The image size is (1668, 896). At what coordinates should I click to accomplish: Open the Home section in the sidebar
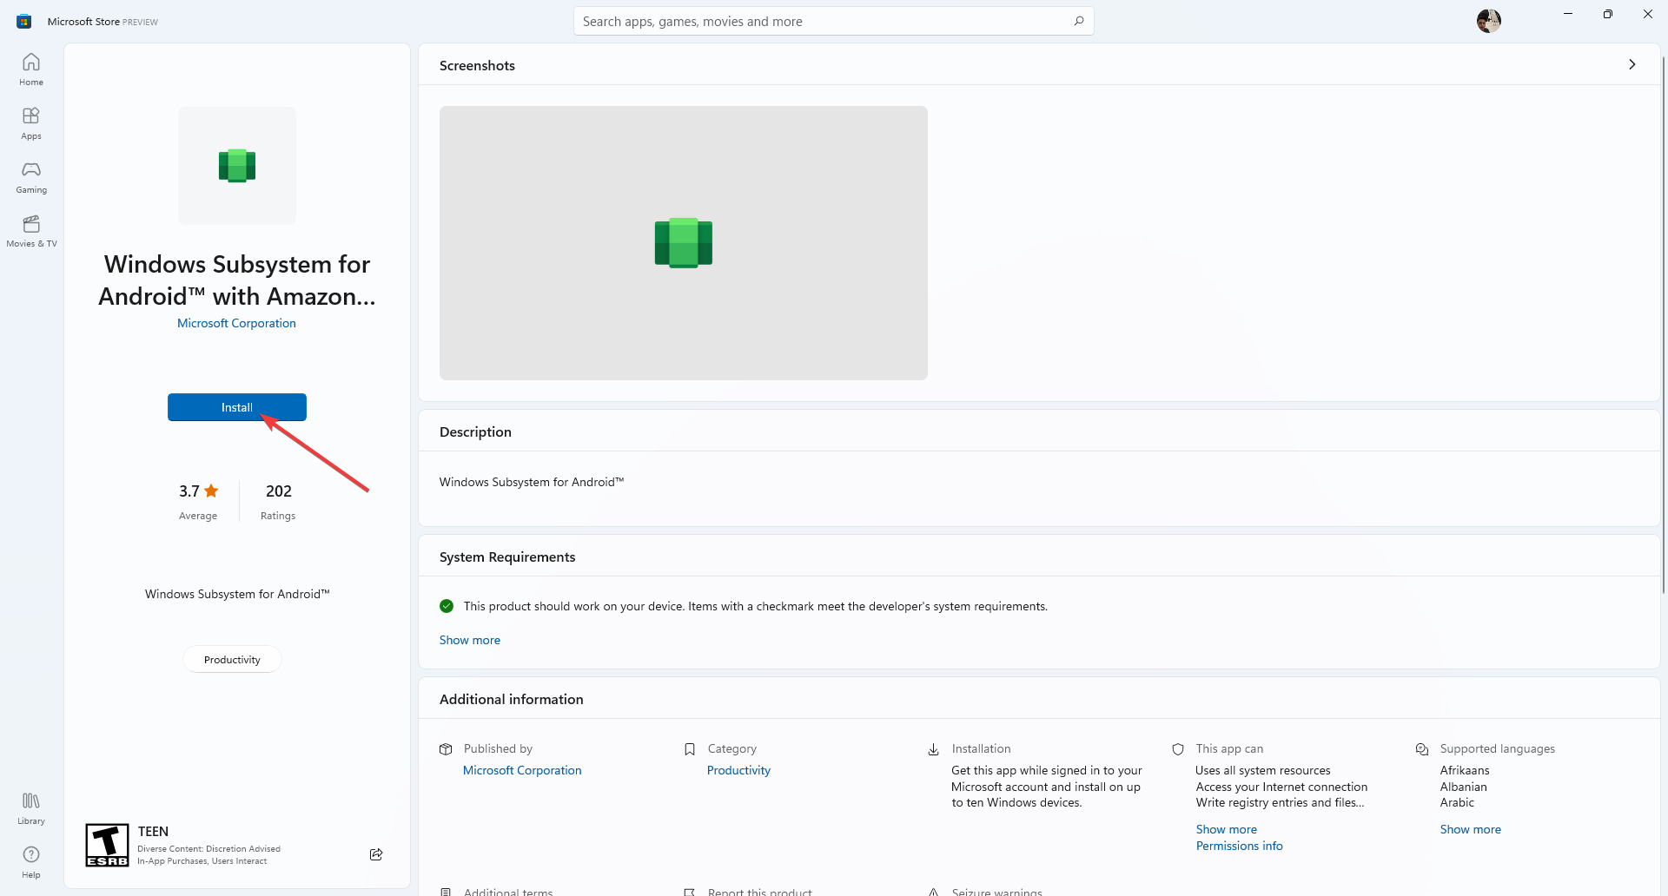tap(31, 69)
